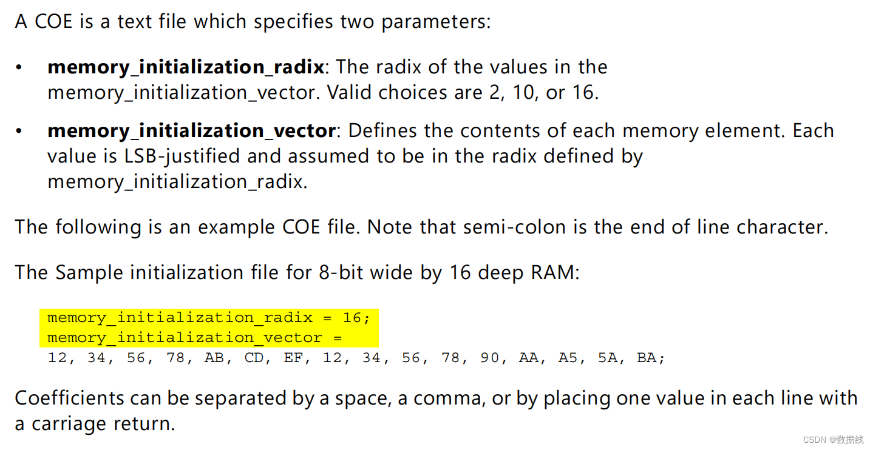
Task: Click the highlighted memory_initialization_vector = code line
Action: [x=194, y=338]
